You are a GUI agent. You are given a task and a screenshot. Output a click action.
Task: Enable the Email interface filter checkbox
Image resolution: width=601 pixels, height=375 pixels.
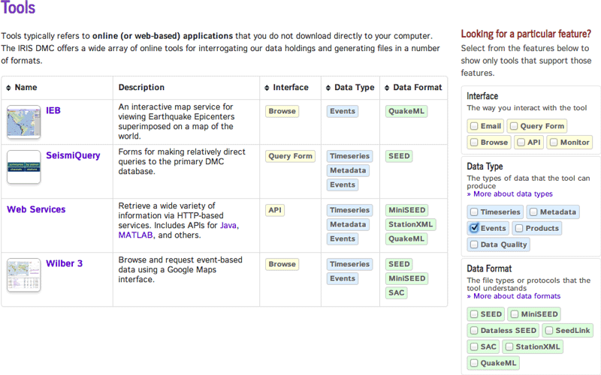click(474, 126)
